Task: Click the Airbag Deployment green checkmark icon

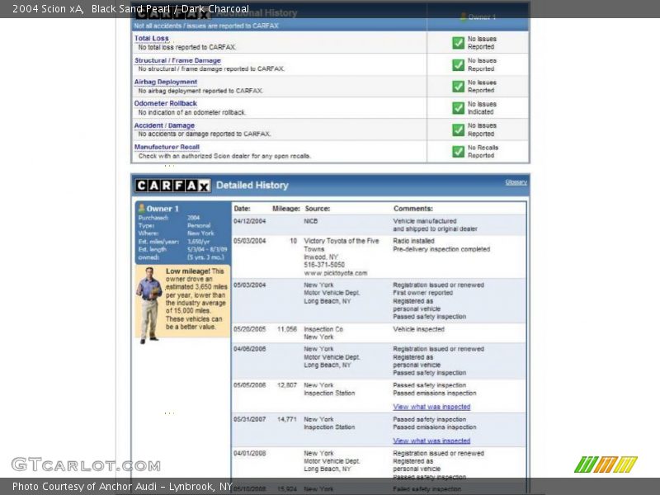Action: click(458, 87)
